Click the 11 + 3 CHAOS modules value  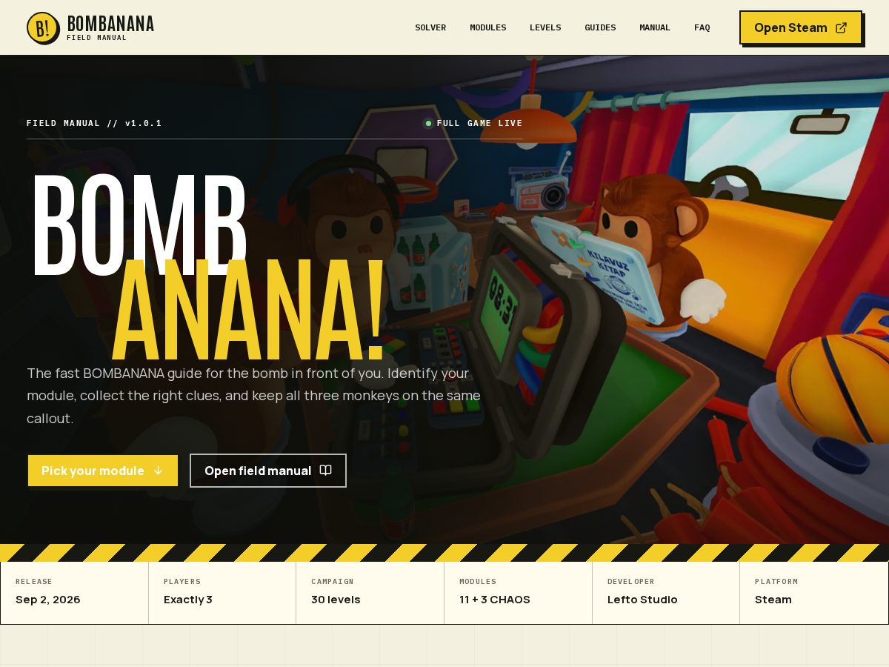495,600
